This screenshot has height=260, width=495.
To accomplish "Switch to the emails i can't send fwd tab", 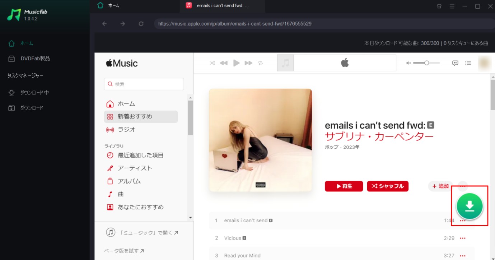I will pyautogui.click(x=223, y=6).
